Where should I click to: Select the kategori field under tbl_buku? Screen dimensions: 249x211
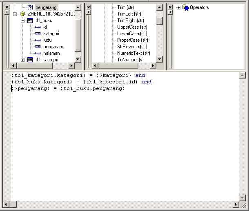(x=51, y=34)
